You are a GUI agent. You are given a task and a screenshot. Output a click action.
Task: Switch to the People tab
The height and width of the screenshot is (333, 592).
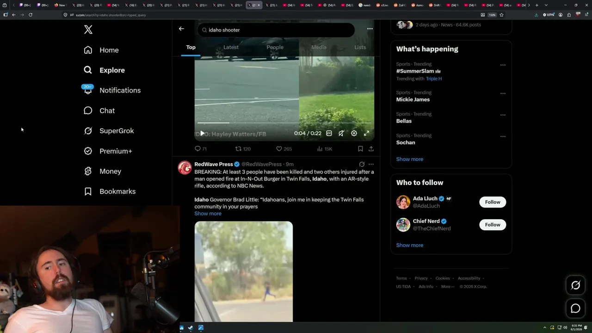tap(275, 47)
